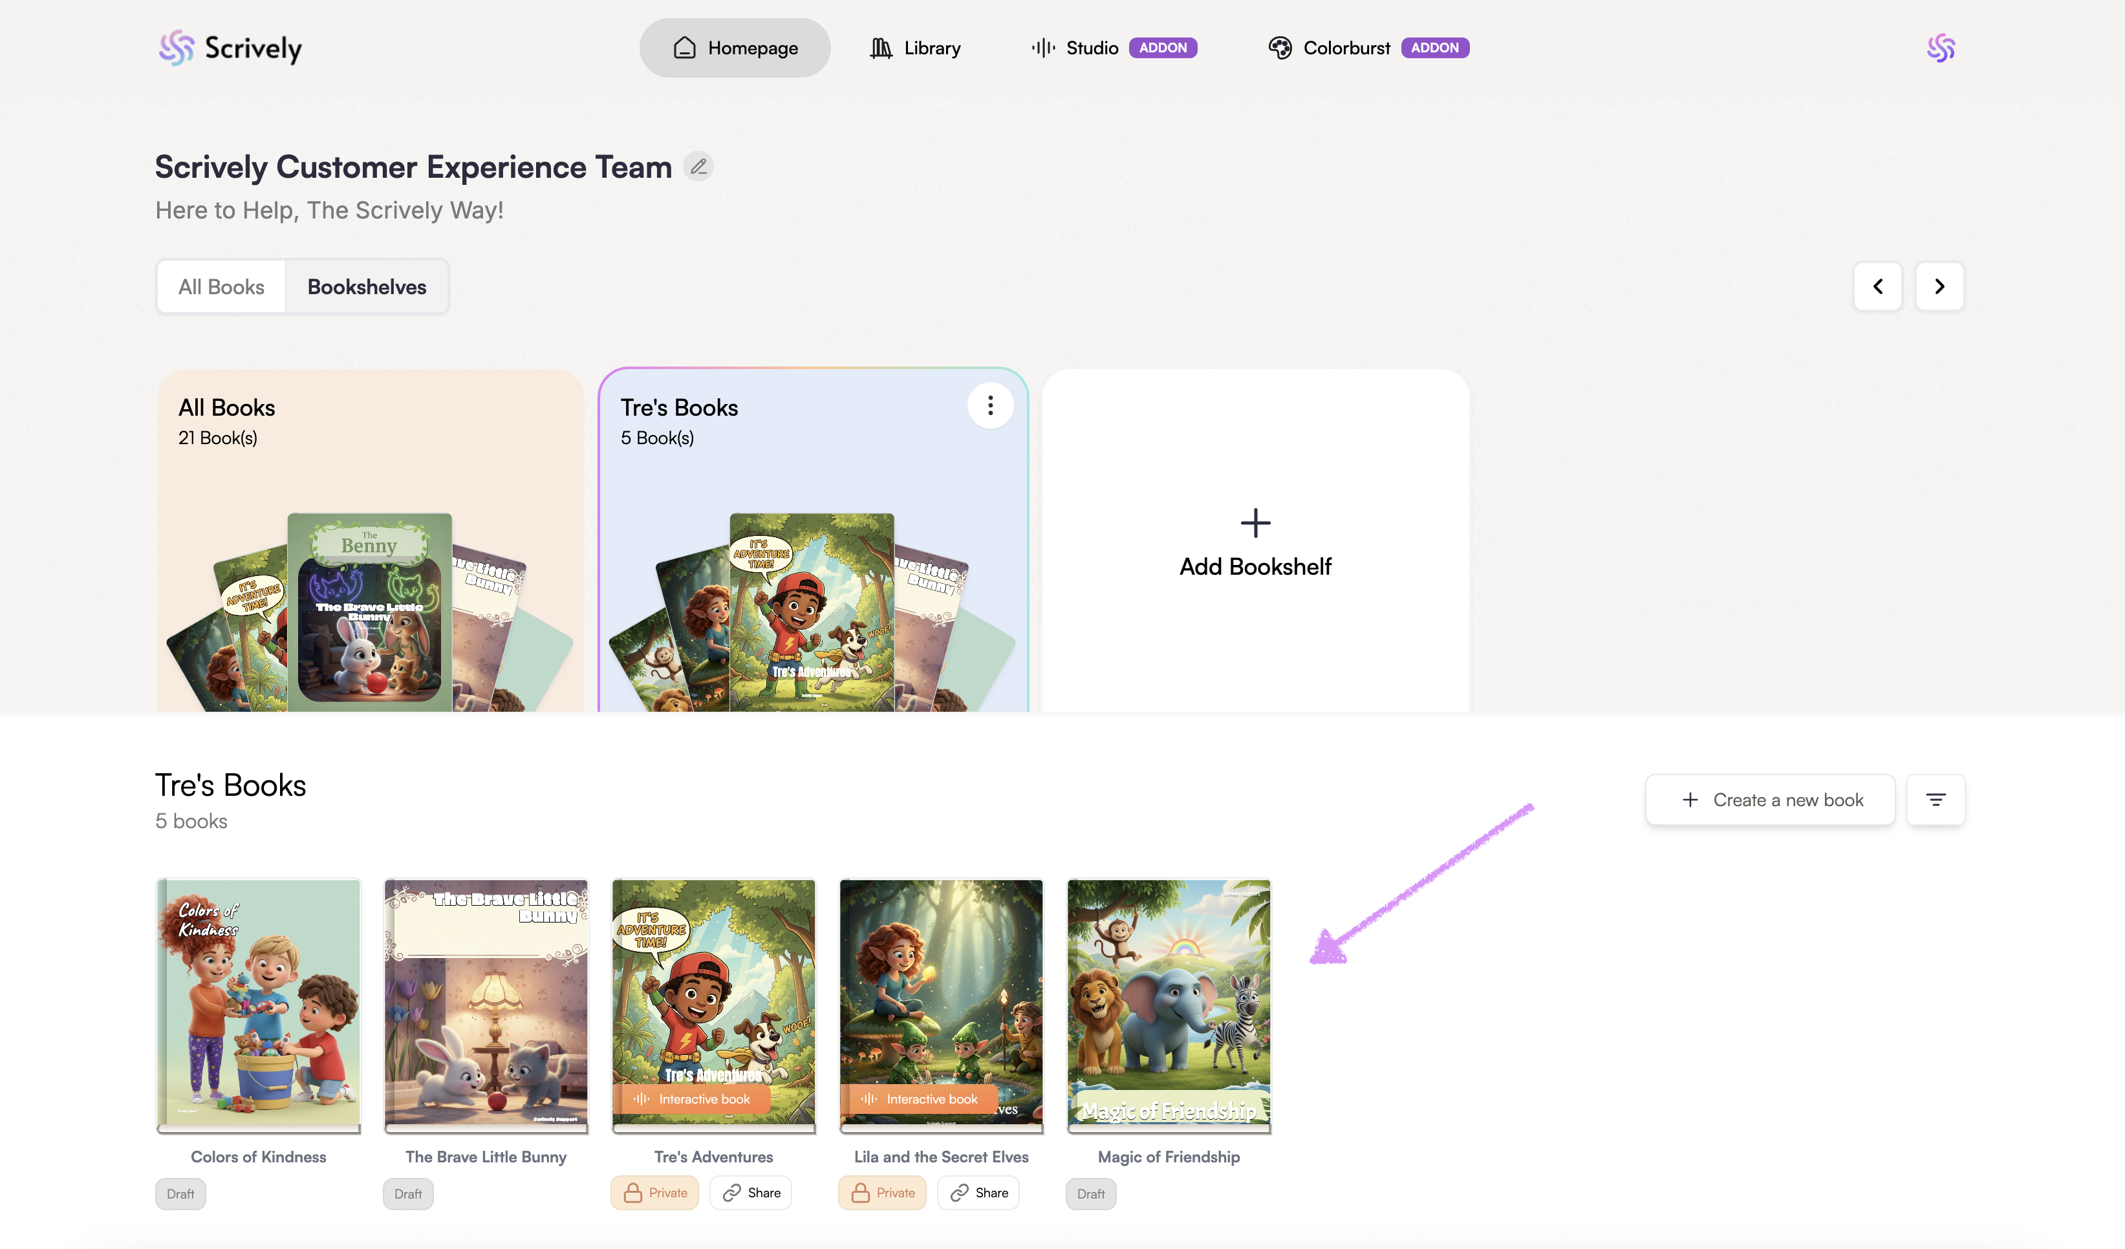This screenshot has width=2125, height=1249.
Task: Click the pencil icon beside the team name
Action: 698,167
